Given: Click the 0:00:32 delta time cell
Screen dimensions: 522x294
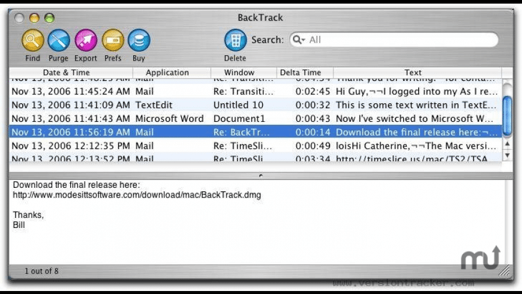Looking at the screenshot, I should click(x=313, y=105).
